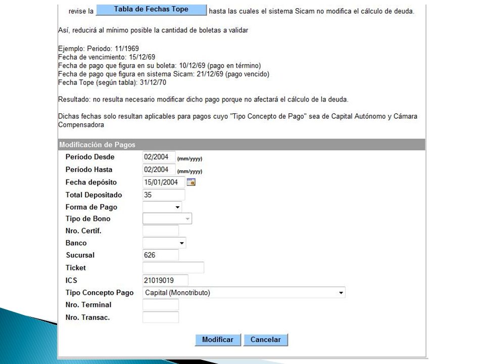Click the Nro. Transac. input field
The image size is (485, 364).
161,317
